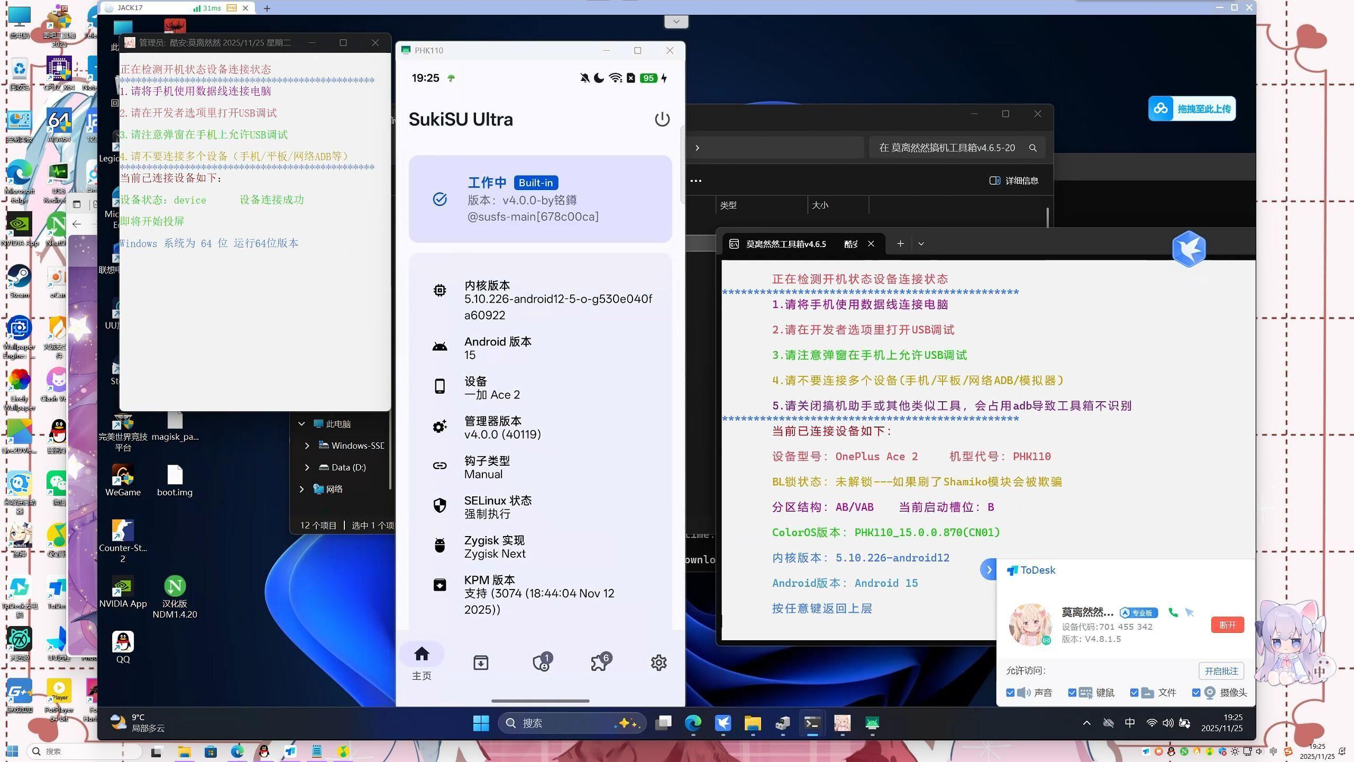
Task: Open the superuser shield tab with badge 1
Action: click(542, 661)
